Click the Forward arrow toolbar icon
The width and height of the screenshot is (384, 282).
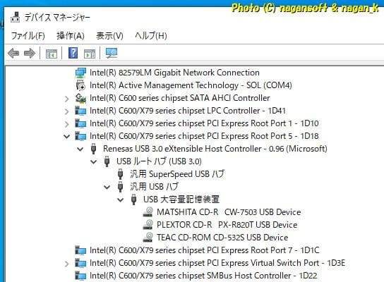30,53
